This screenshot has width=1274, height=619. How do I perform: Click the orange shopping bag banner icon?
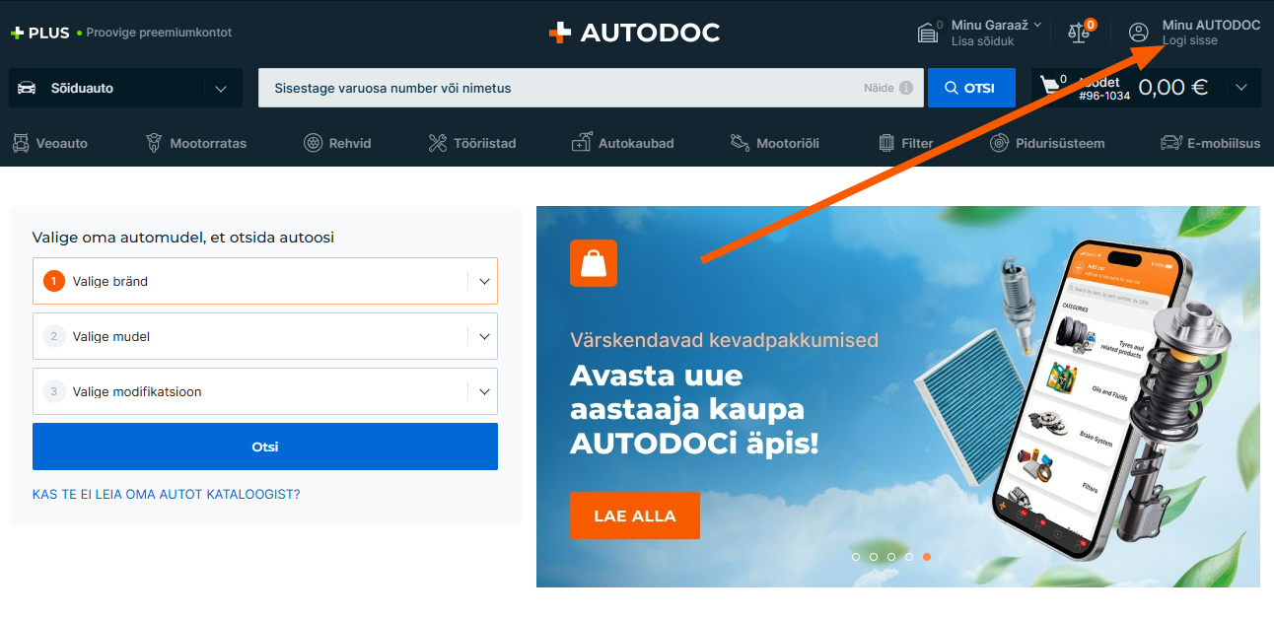(594, 263)
